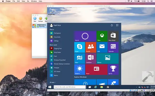Select the WINDOWS10 Running VM entry
Viewport: 155px width, 96px height.
(x=40, y=26)
